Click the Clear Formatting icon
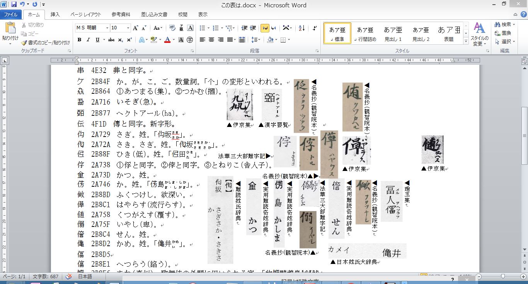 pos(172,28)
